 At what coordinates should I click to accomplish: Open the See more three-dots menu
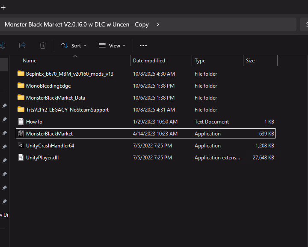pyautogui.click(x=143, y=46)
